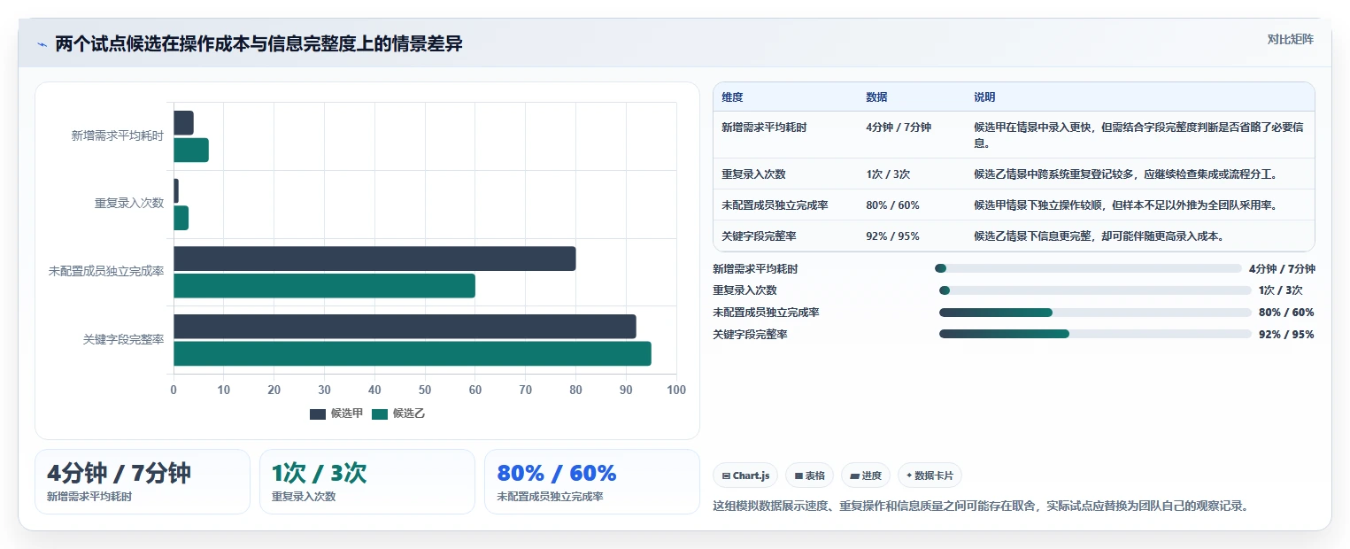Click the footnote starting 这组模拟数据展示速度

point(980,506)
